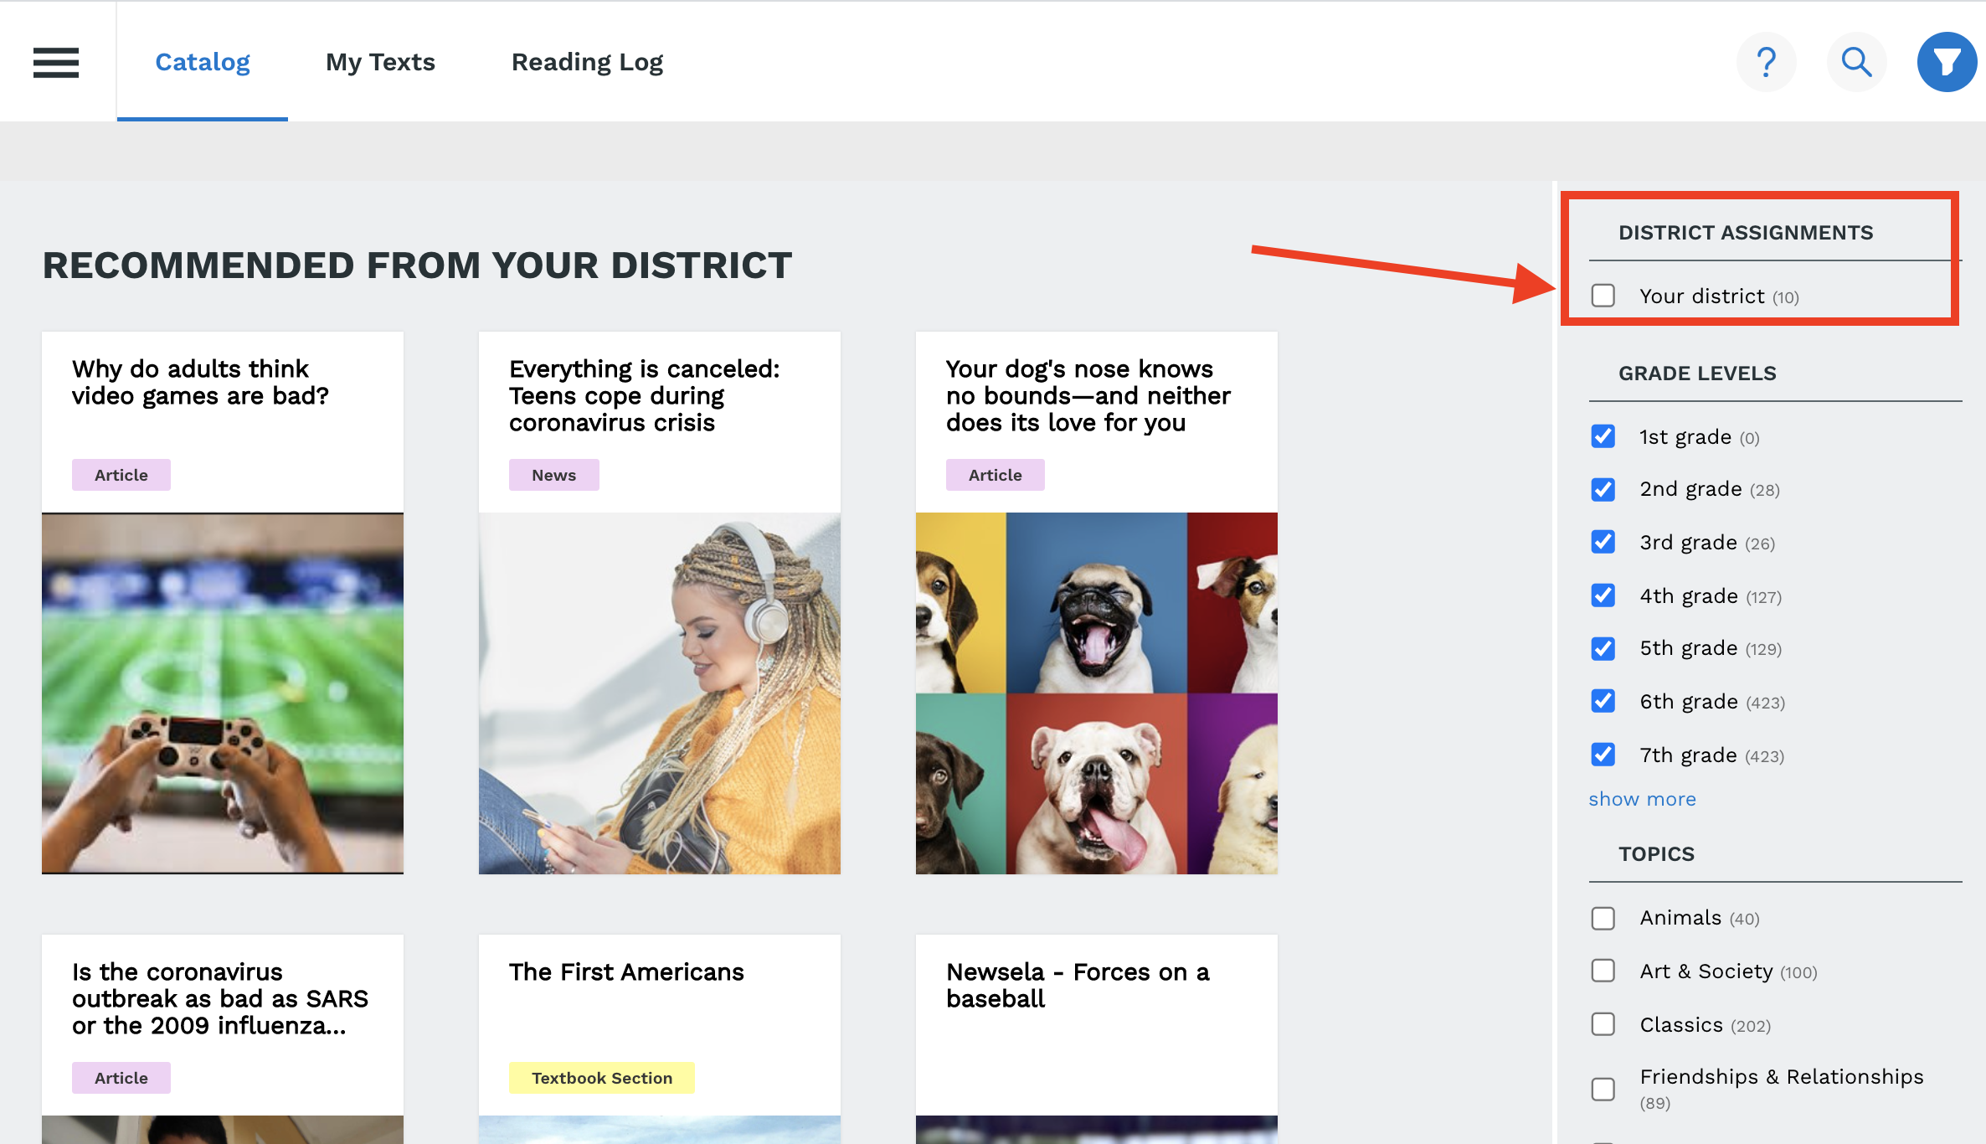
Task: Click the News tag on coronavirus card
Action: (x=553, y=475)
